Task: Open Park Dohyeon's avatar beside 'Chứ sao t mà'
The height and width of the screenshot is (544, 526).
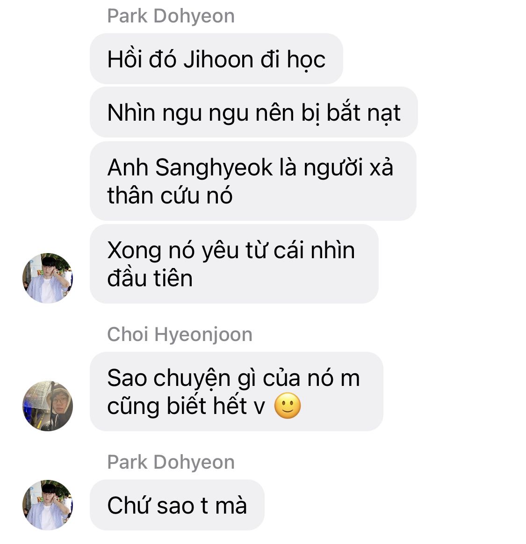Action: click(x=48, y=505)
